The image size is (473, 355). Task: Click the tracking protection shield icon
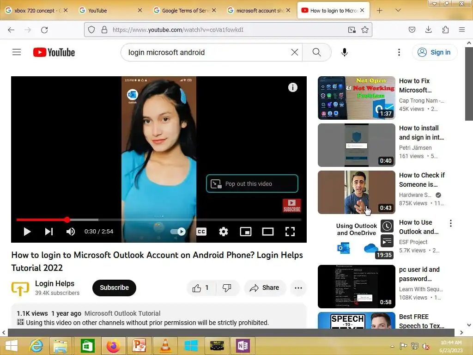(x=91, y=30)
